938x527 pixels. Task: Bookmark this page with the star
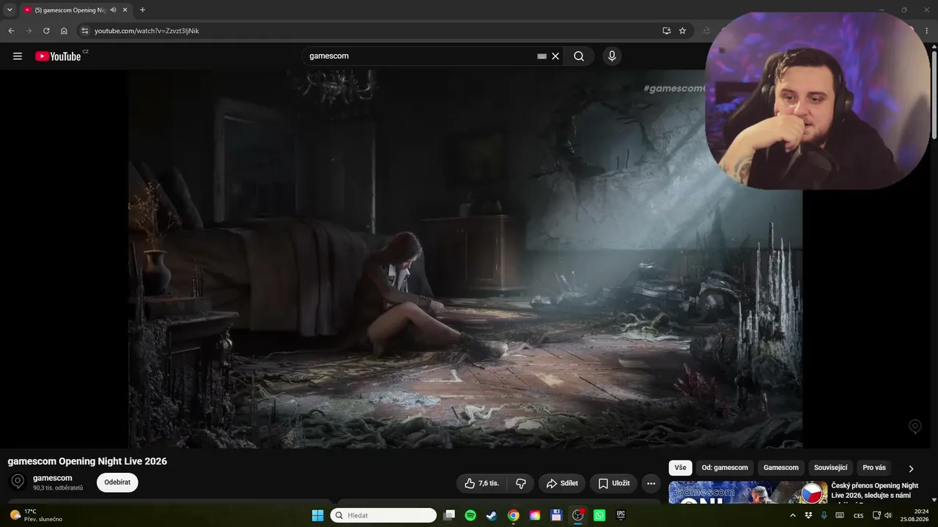coord(682,31)
